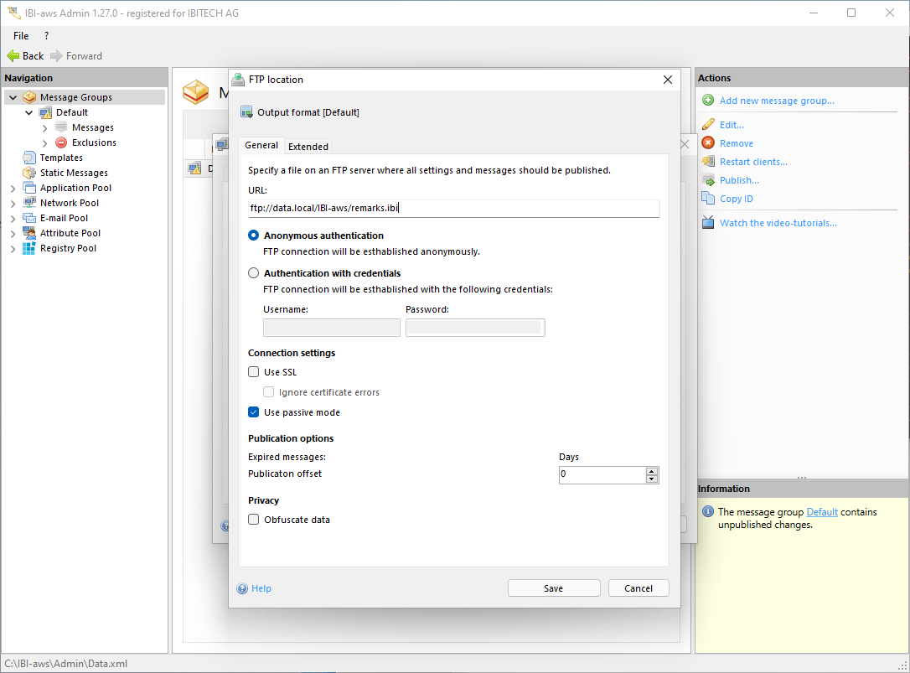Click the Copy ID icon
This screenshot has width=910, height=673.
708,199
